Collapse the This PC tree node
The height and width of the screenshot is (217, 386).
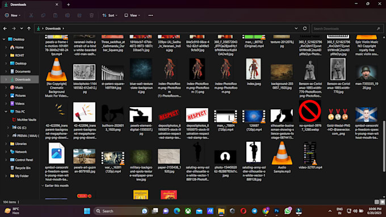[6, 112]
